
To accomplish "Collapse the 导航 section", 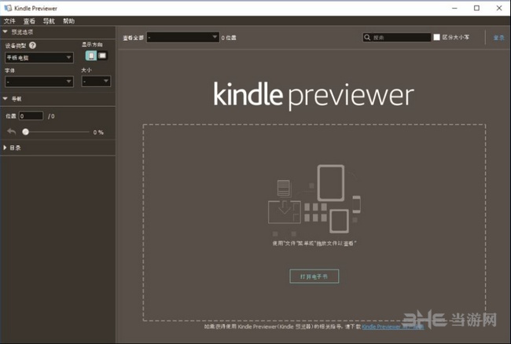I will pos(5,99).
